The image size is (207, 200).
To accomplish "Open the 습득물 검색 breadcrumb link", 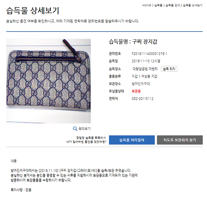I will coord(173,5).
